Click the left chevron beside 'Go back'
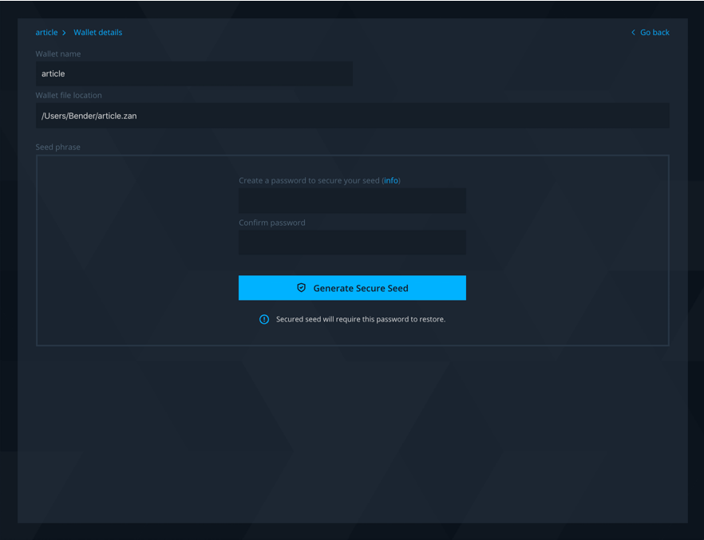704x540 pixels. tap(633, 32)
